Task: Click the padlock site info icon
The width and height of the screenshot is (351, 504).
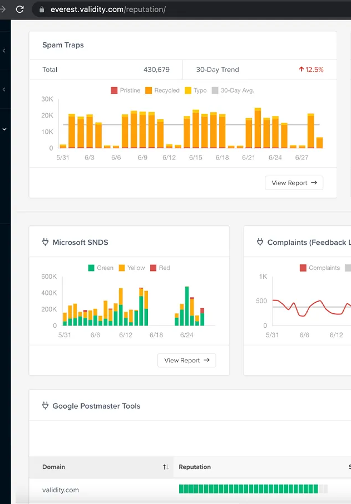Action: point(41,9)
